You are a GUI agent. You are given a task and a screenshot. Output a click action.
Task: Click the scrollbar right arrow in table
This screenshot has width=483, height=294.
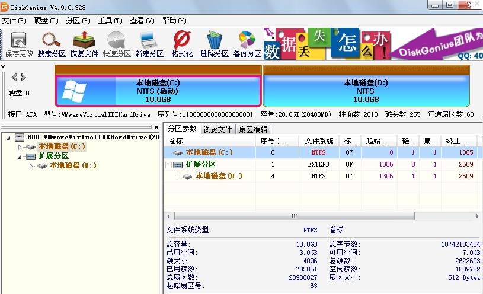[478, 216]
